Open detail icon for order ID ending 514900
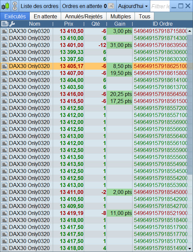The height and width of the screenshot is (252, 193). (4, 248)
